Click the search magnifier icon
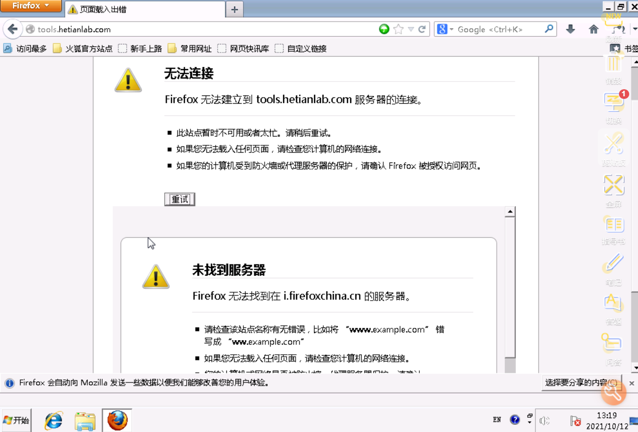This screenshot has width=638, height=432. pos(549,29)
